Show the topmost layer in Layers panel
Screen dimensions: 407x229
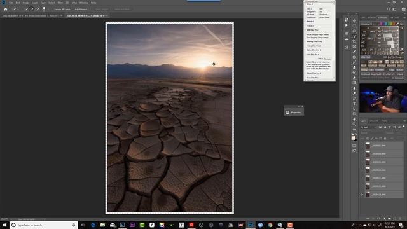pos(362,146)
